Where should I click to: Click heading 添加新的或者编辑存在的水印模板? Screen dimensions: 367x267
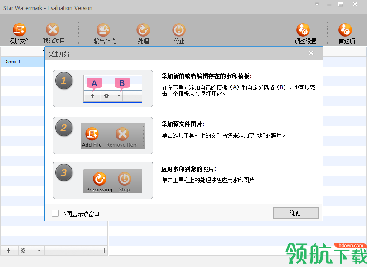click(206, 76)
